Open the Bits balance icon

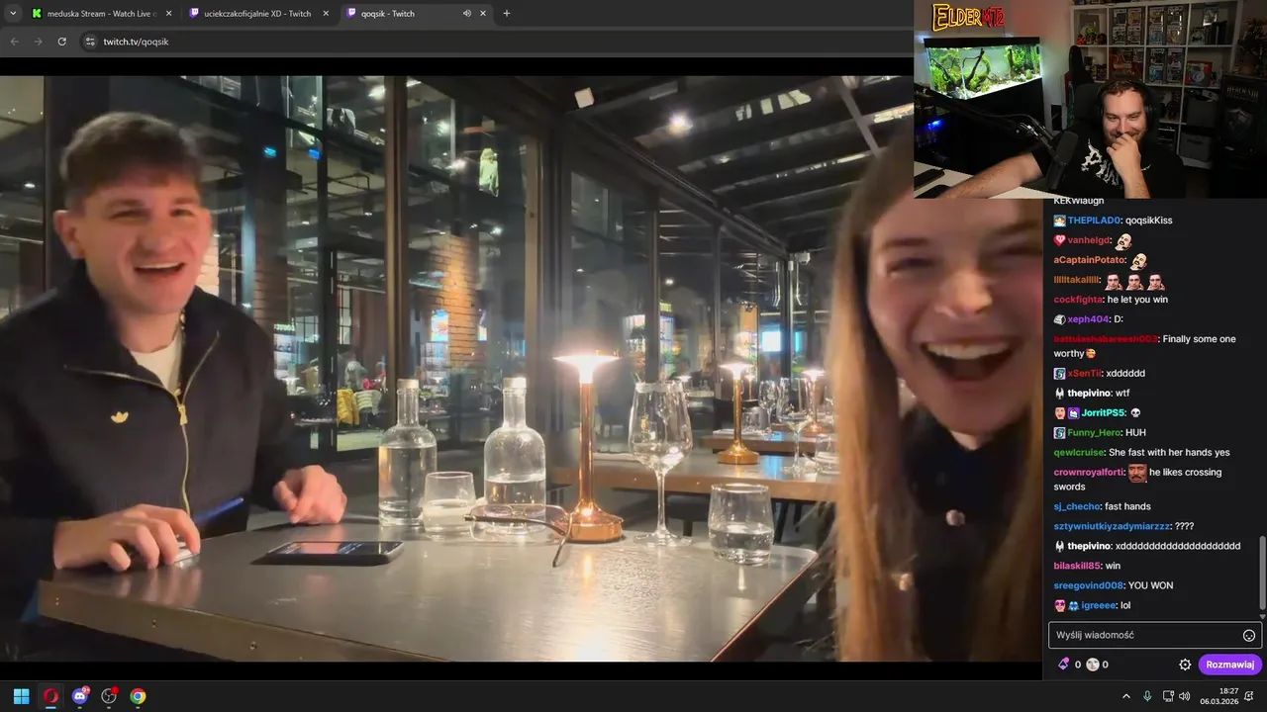[1064, 665]
